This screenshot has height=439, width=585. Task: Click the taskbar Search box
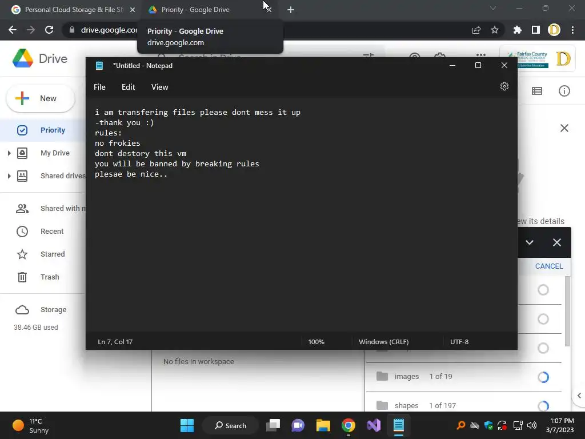coord(230,425)
